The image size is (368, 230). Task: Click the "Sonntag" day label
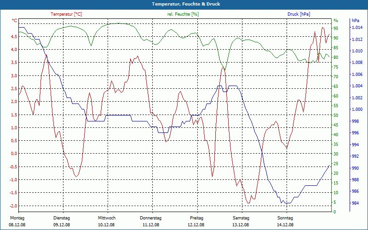point(285,218)
